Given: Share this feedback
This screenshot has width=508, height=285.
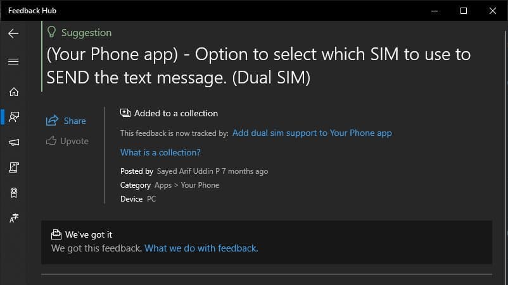Looking at the screenshot, I should click(x=67, y=121).
